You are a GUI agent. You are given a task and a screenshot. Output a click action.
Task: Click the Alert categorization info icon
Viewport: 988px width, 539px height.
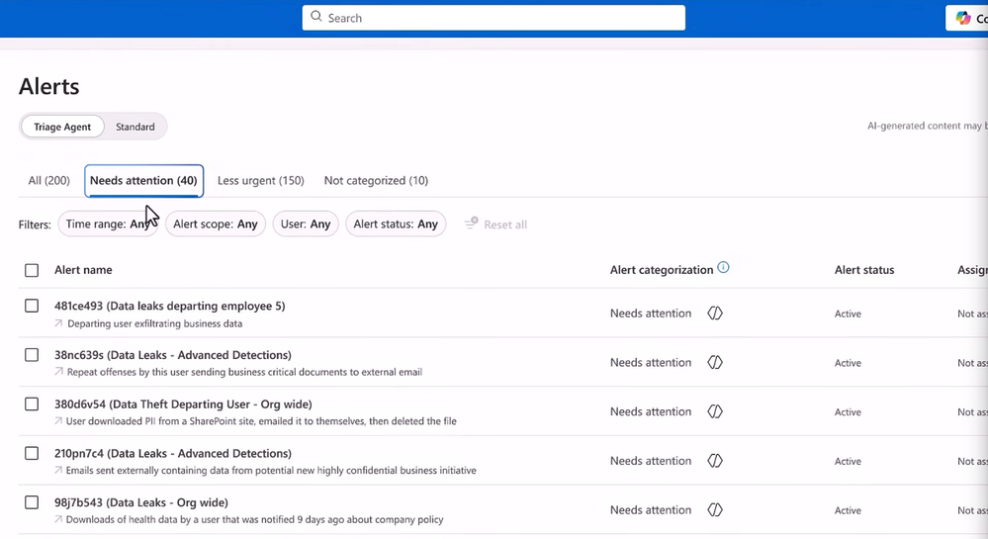coord(723,268)
